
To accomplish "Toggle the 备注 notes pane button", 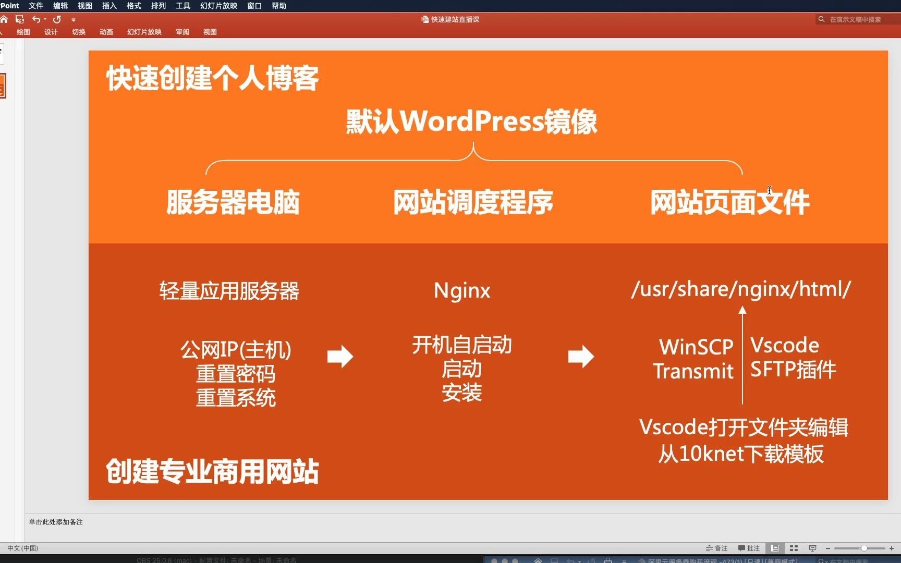I will point(716,548).
